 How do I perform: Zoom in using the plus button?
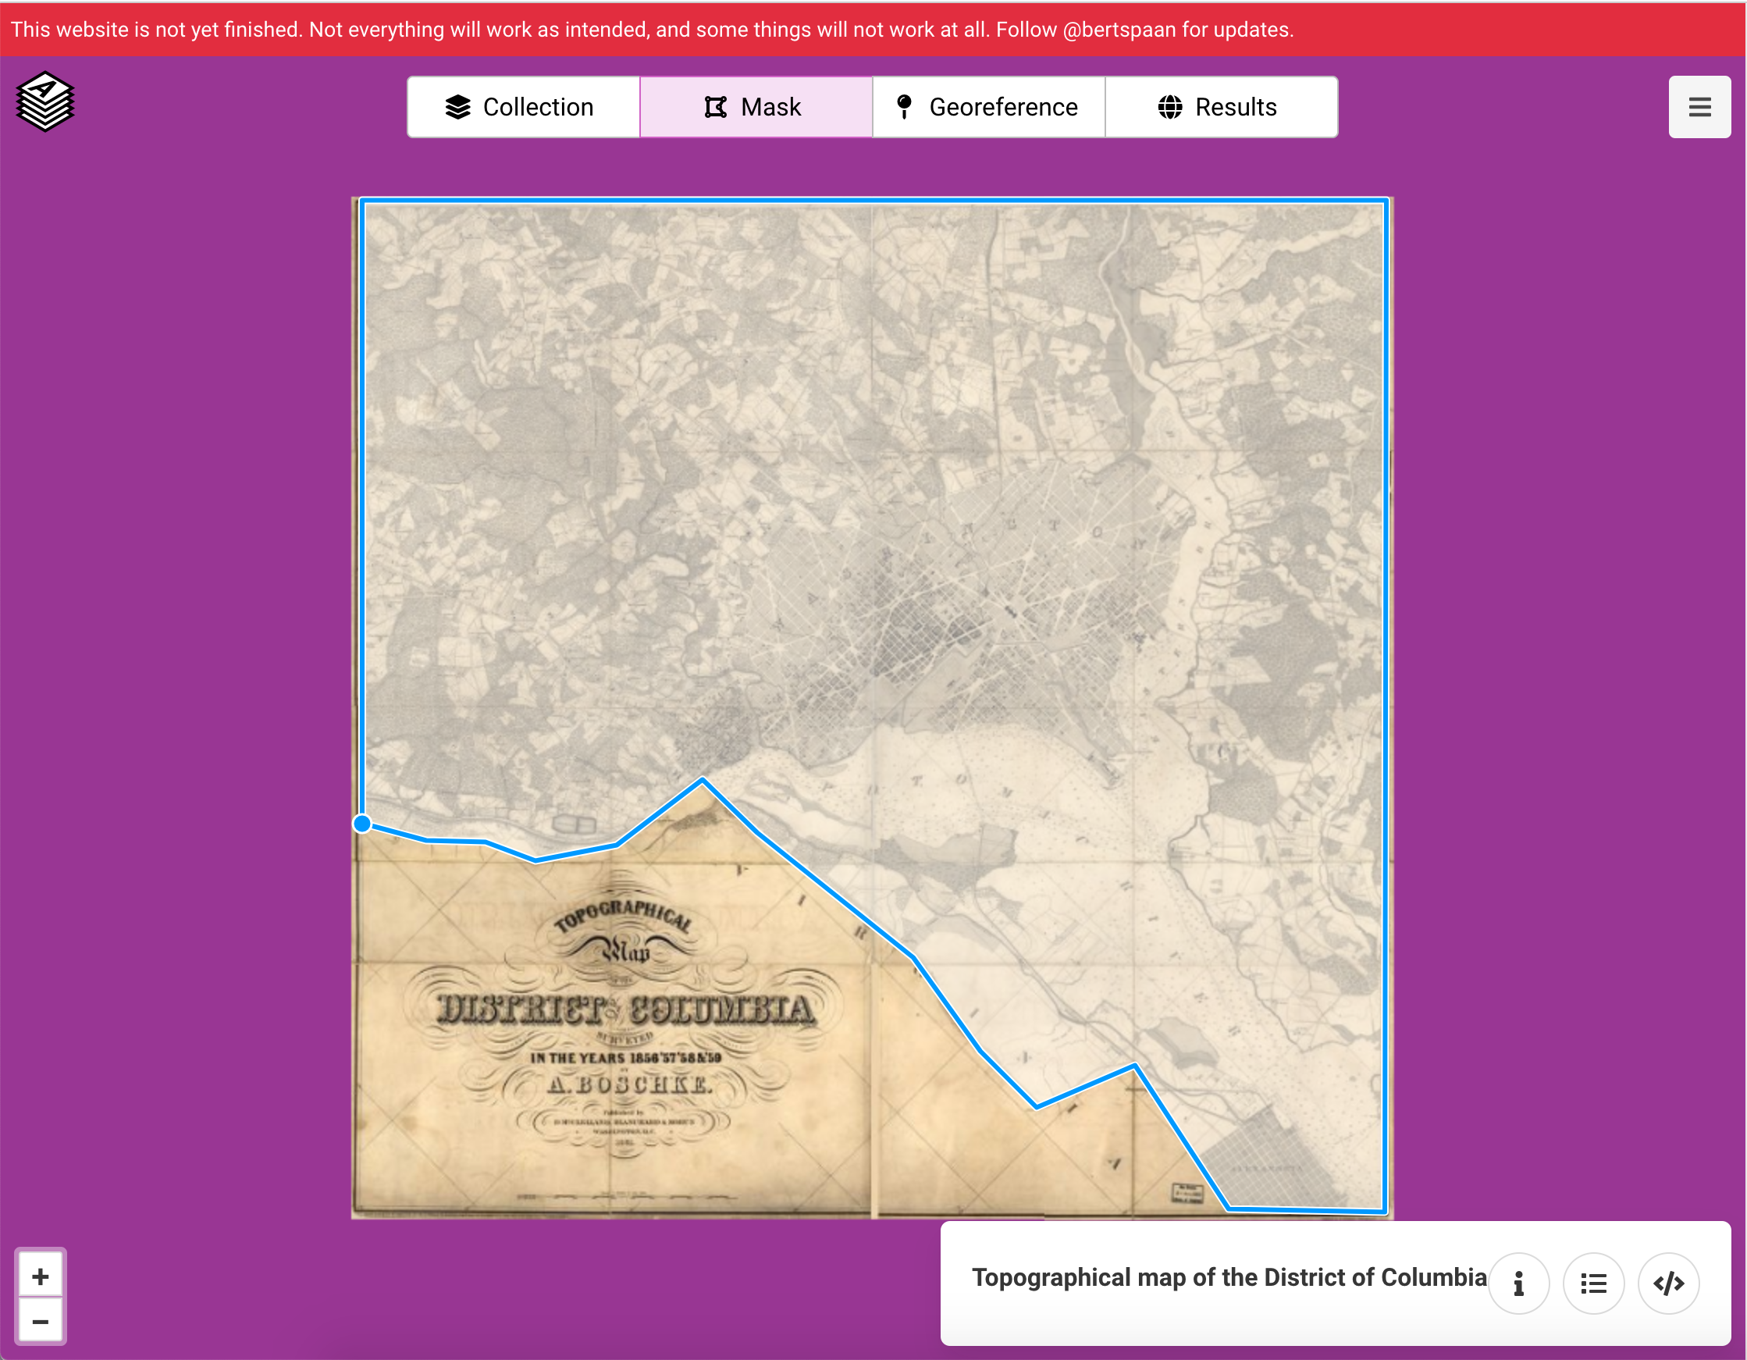pyautogui.click(x=40, y=1273)
